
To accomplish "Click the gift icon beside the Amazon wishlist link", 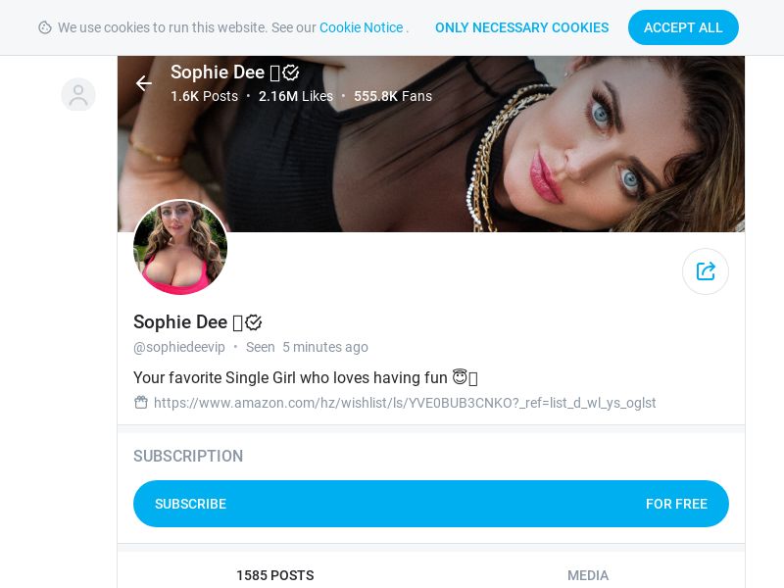I will tap(140, 402).
